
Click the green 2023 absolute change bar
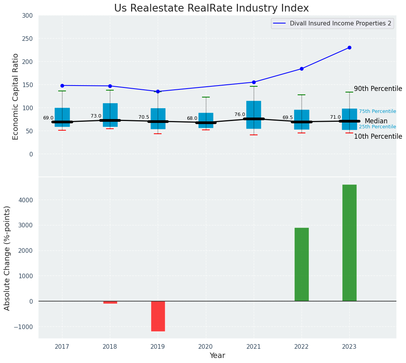[349, 243]
